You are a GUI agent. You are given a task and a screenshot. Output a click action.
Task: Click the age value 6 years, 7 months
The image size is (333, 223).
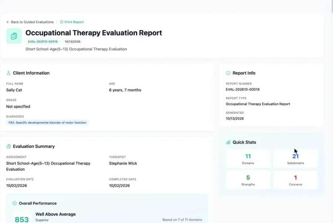[x=125, y=90]
